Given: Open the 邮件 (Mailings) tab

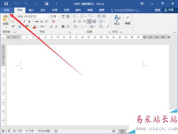Looking at the screenshot, I should coord(78,10).
